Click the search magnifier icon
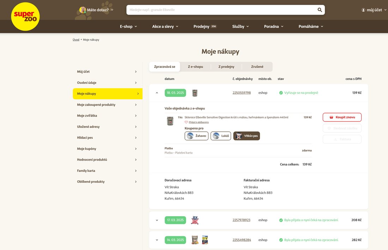The image size is (388, 250). tap(320, 10)
